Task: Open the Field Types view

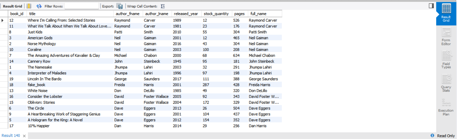Action: (x=446, y=60)
